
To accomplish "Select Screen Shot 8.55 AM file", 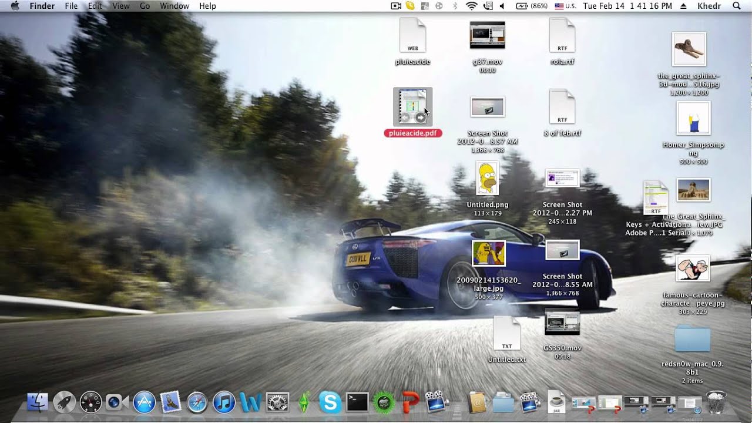I will point(562,250).
